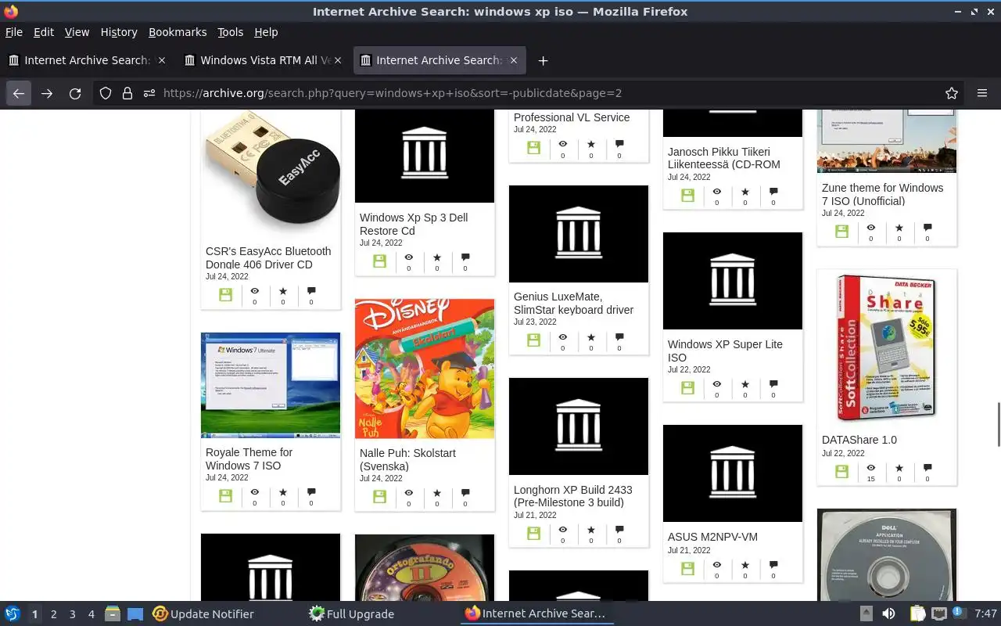The width and height of the screenshot is (1001, 626).
Task: Click favorites star under Longhorn XP Build 2433
Action: click(590, 530)
